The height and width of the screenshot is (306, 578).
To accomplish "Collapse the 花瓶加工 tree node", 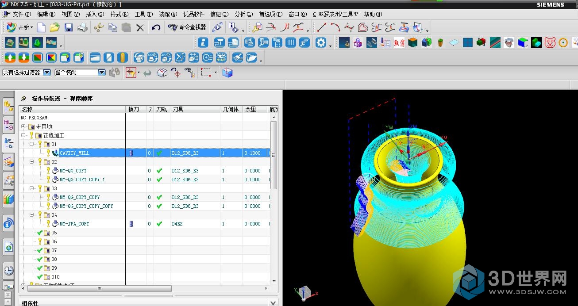I will (x=23, y=135).
